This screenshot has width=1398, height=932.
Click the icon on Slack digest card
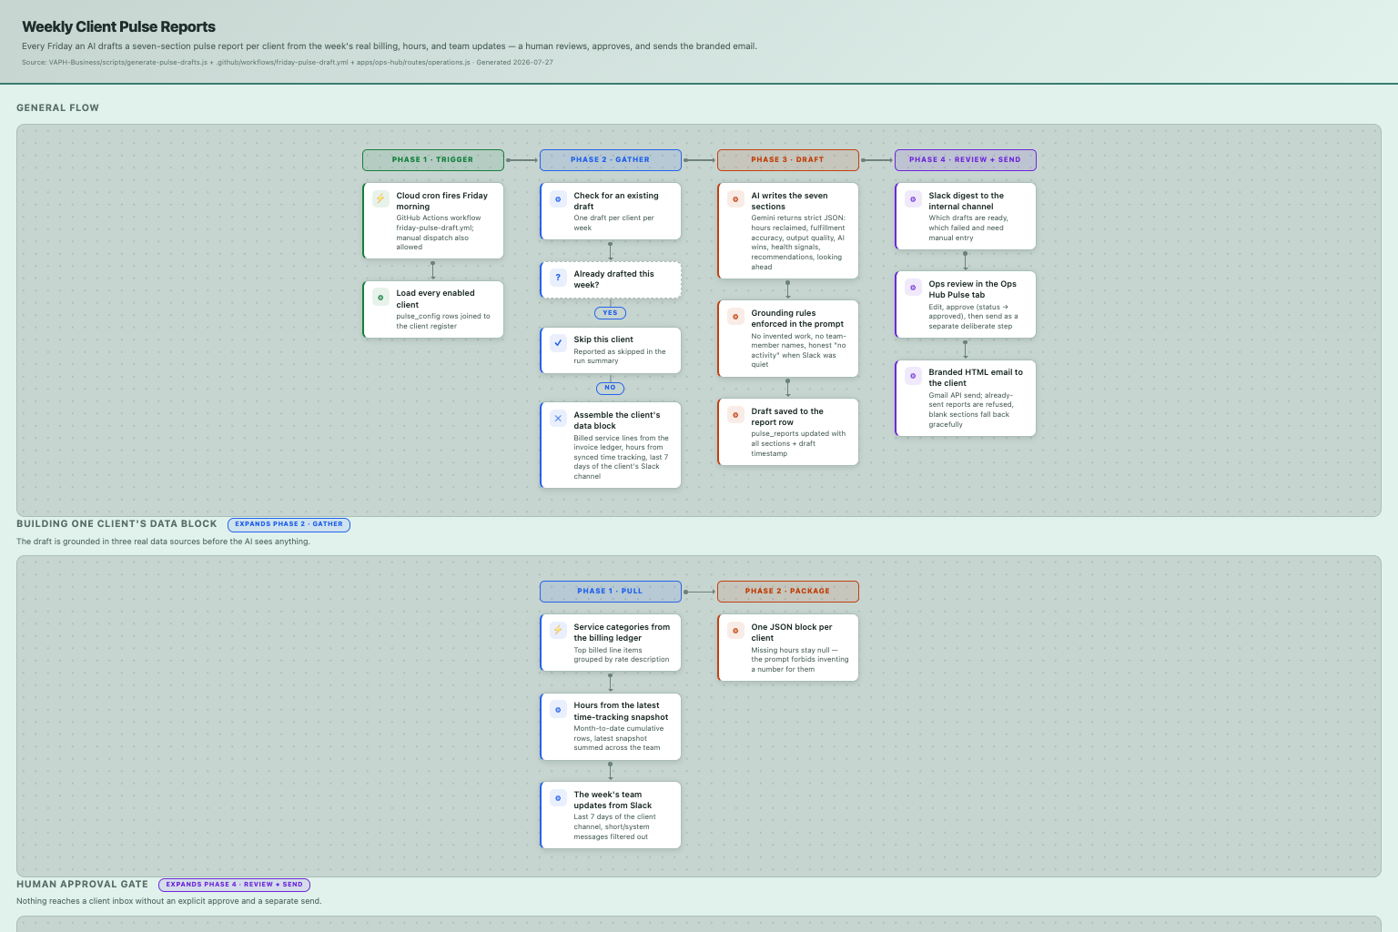(913, 198)
